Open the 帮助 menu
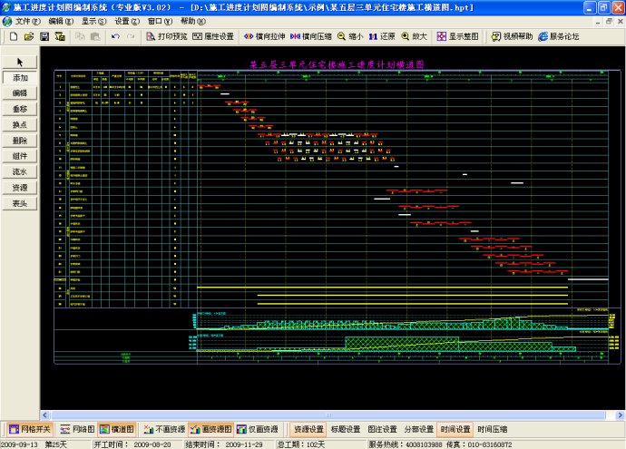Image resolution: width=626 pixels, height=449 pixels. click(x=193, y=21)
